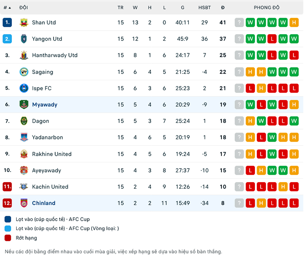Click the Chinland team crest icon
This screenshot has width=304, height=262.
click(x=24, y=203)
